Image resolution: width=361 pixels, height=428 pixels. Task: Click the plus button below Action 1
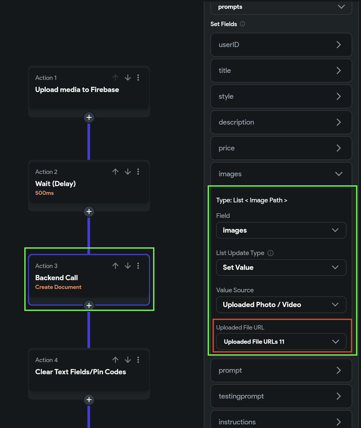click(89, 117)
